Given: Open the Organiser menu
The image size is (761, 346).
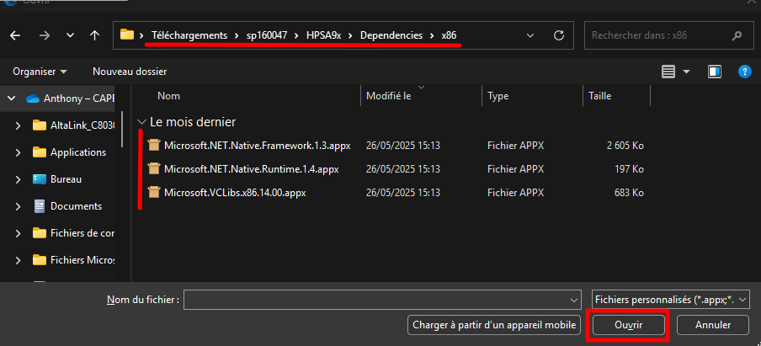Looking at the screenshot, I should pos(40,72).
